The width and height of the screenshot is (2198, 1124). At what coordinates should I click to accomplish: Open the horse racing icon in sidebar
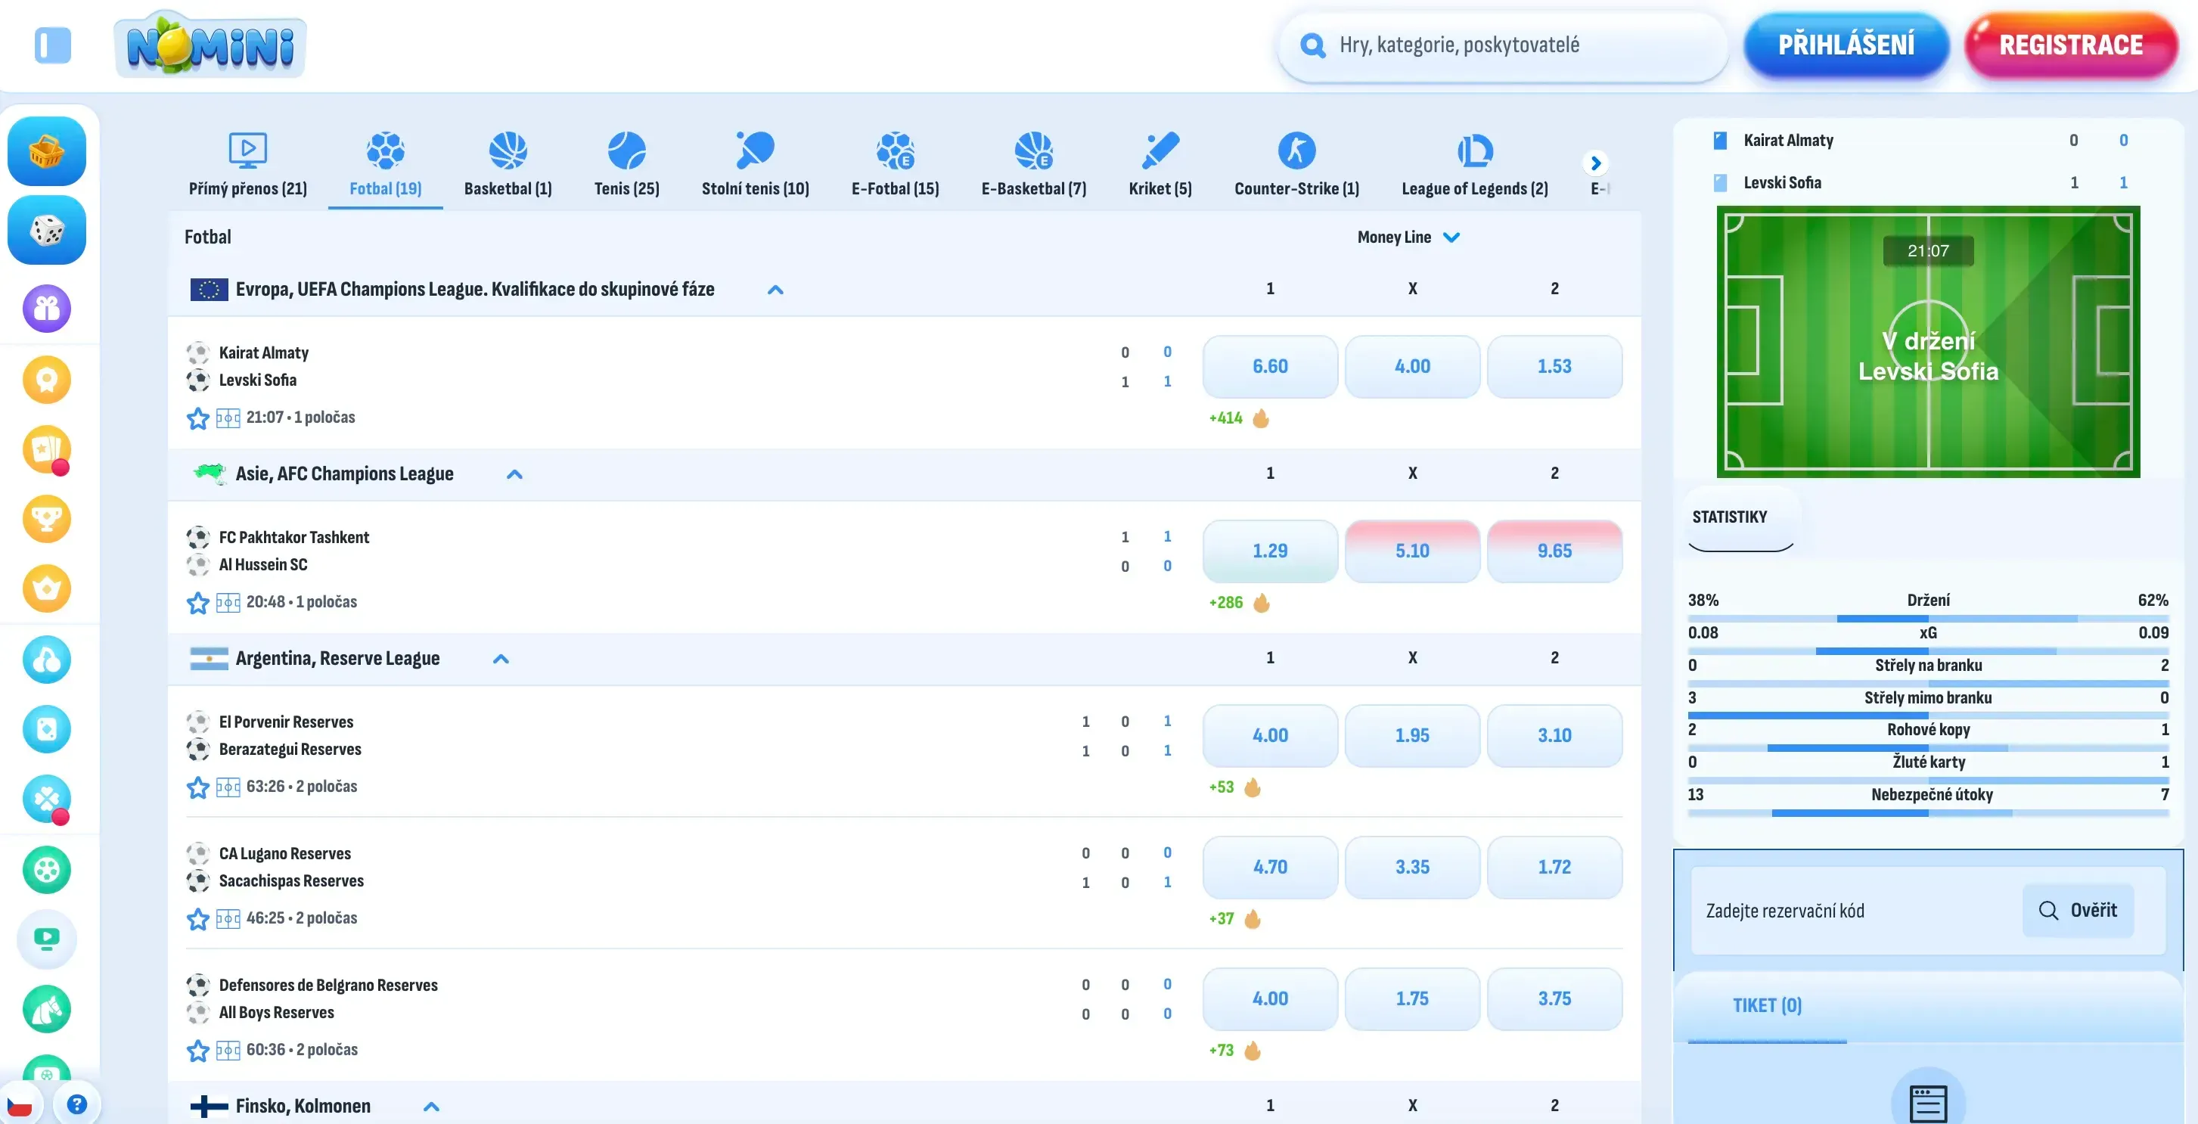point(47,1010)
